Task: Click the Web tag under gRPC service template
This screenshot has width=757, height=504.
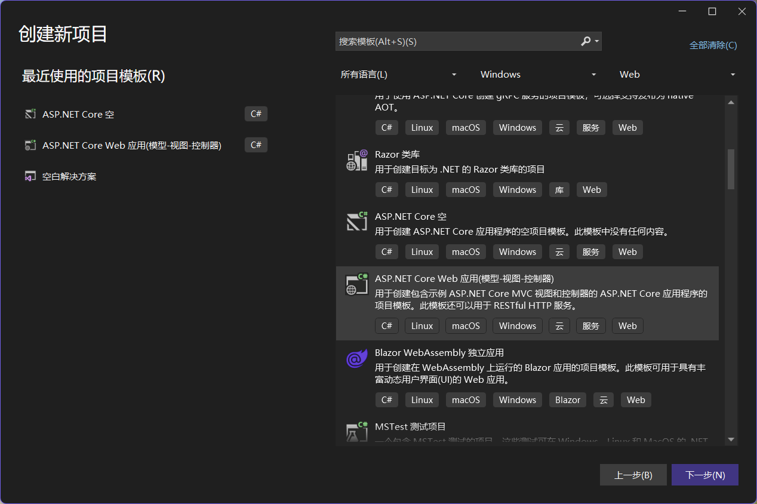Action: [x=627, y=128]
